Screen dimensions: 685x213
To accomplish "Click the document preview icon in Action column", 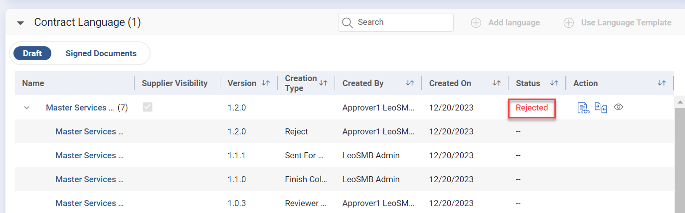I will click(x=583, y=107).
